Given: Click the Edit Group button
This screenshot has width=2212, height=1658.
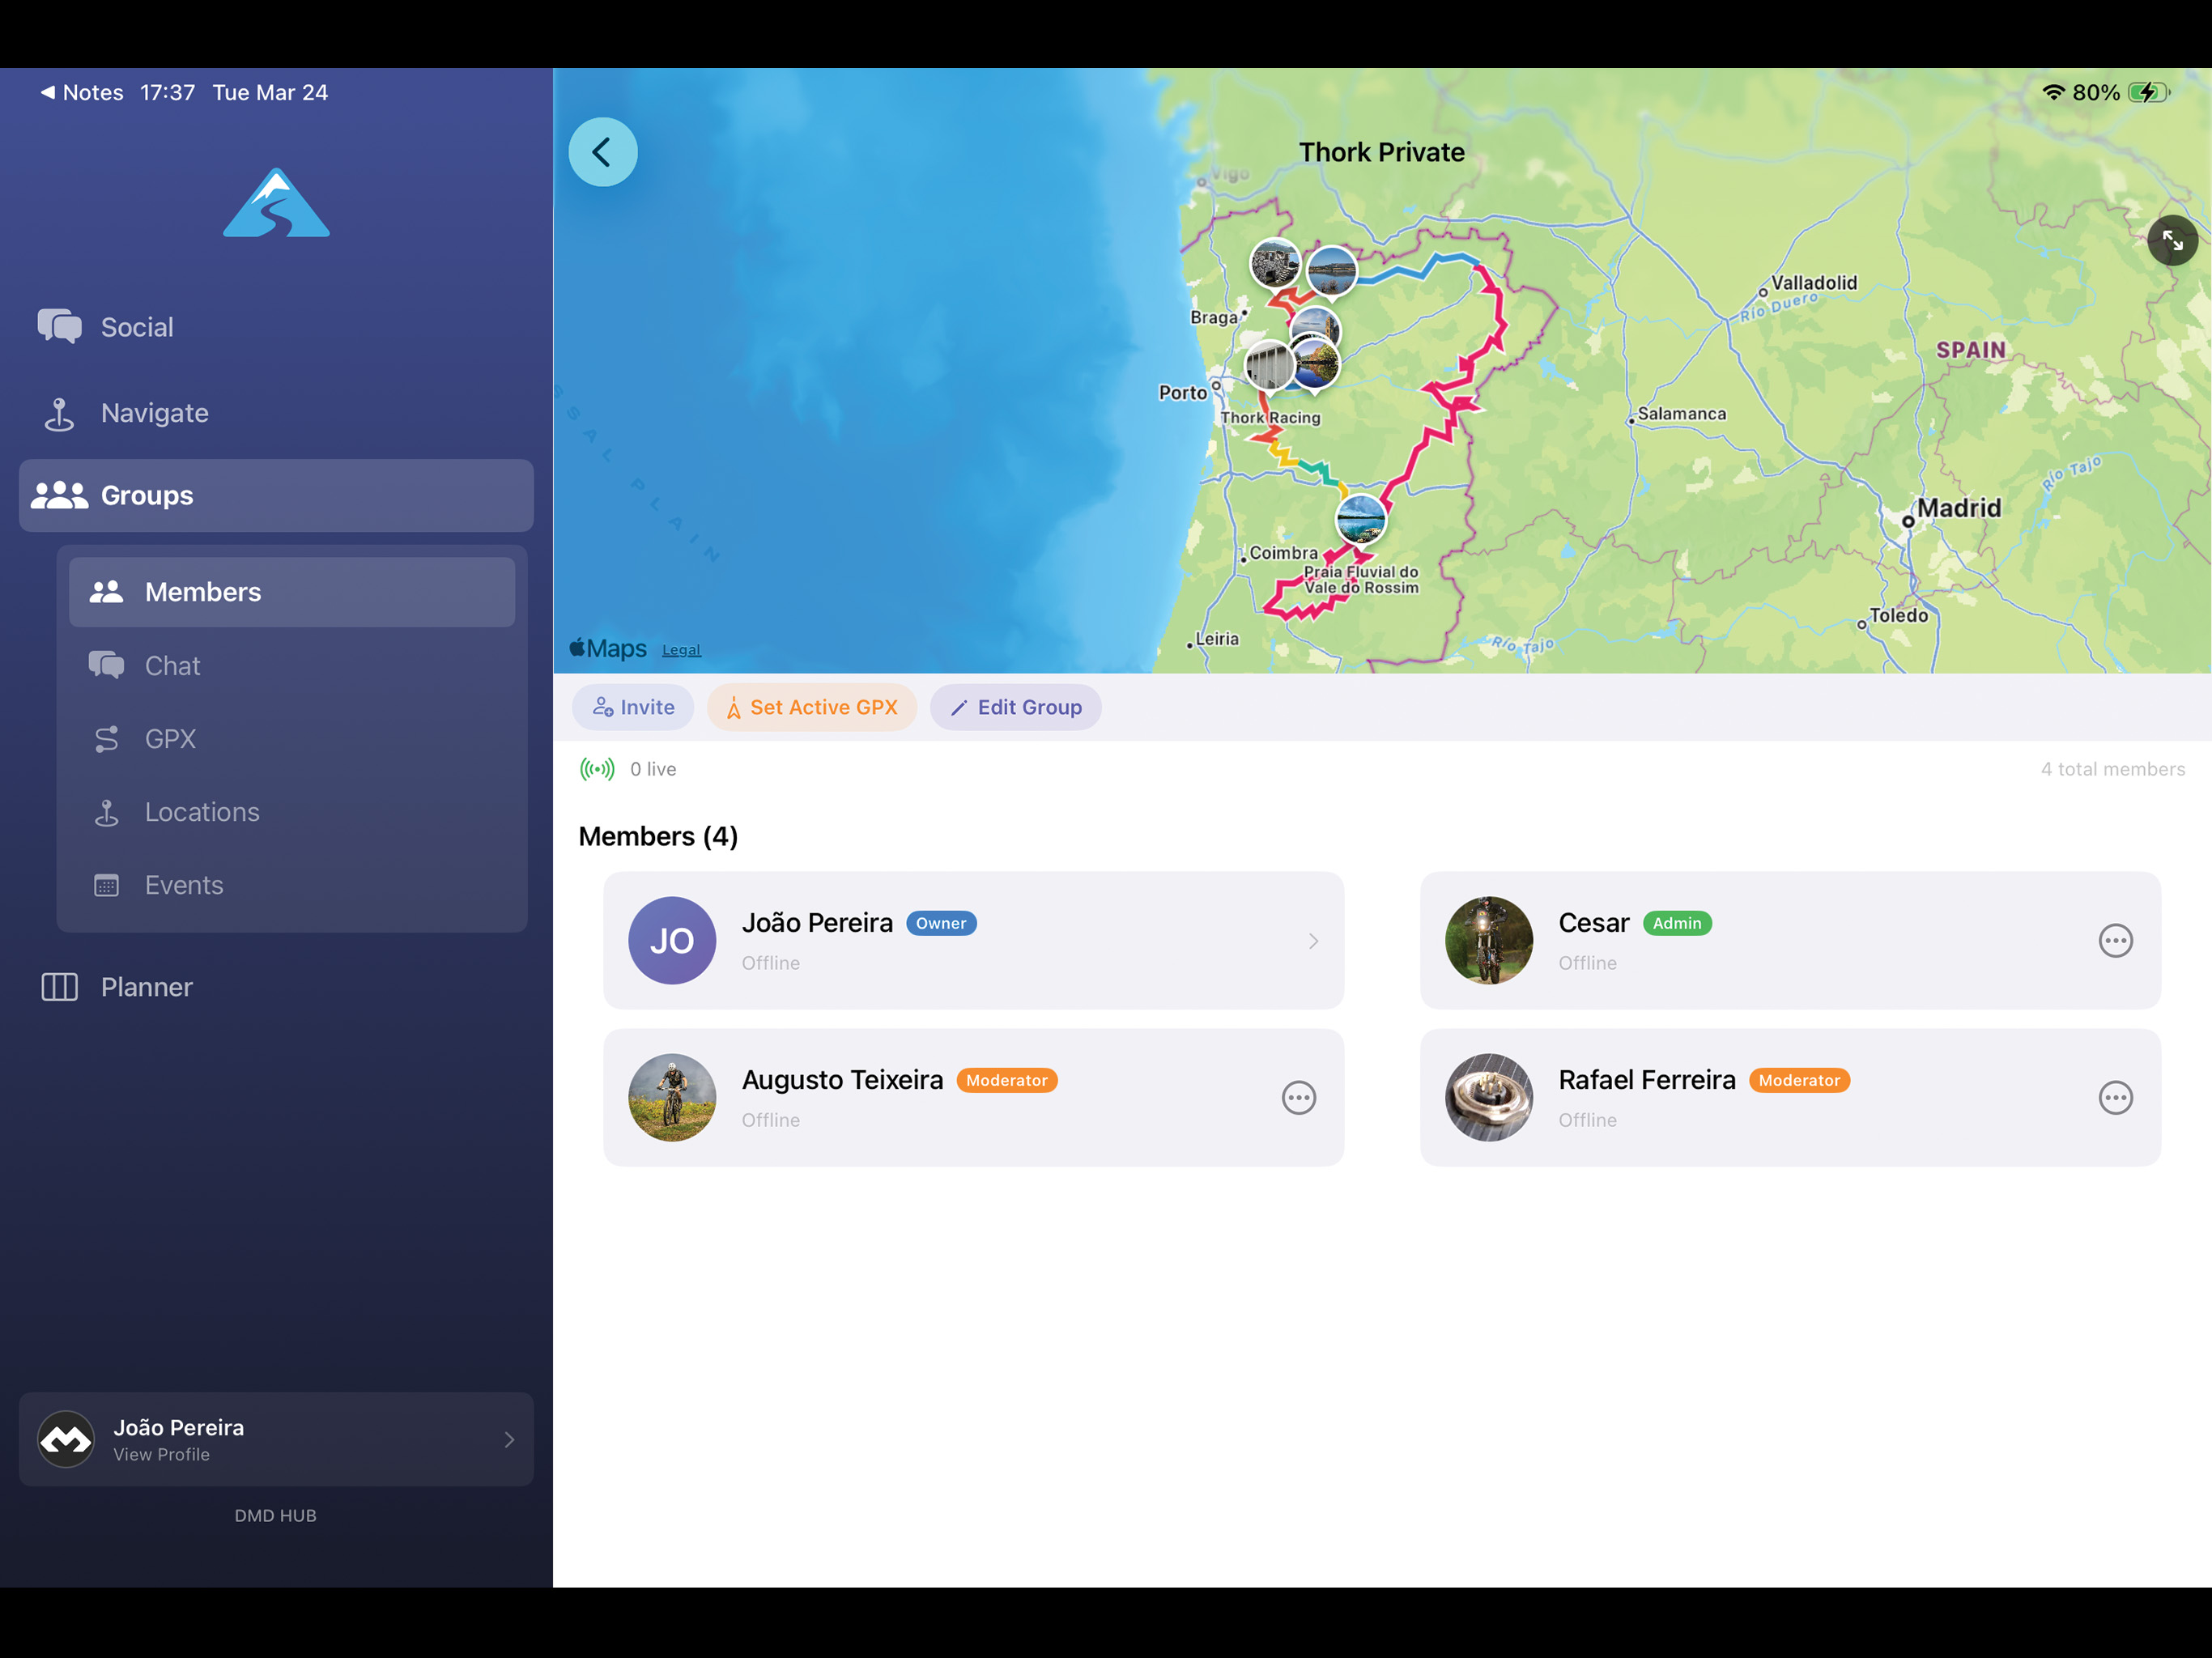Looking at the screenshot, I should [x=1015, y=707].
